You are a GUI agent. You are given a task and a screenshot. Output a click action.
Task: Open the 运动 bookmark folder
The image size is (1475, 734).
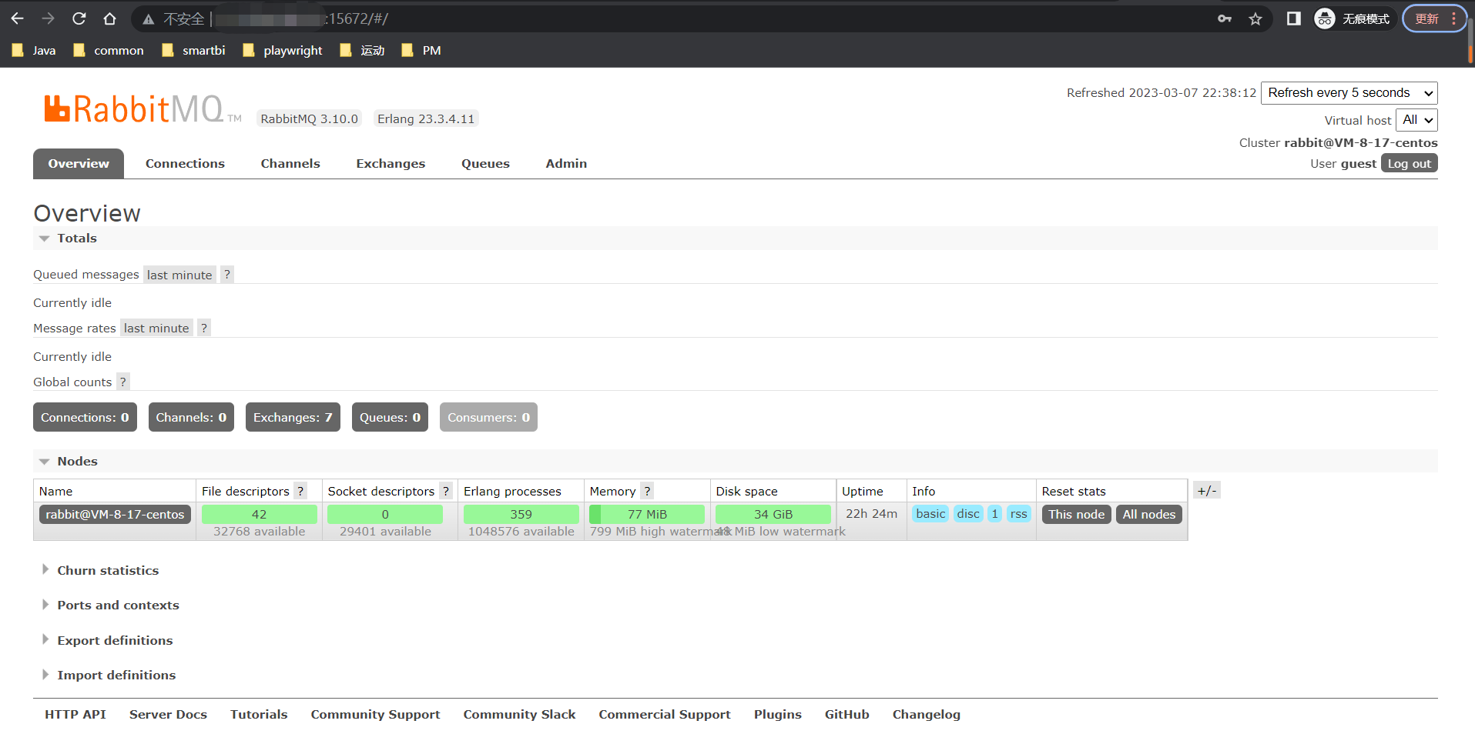click(362, 51)
